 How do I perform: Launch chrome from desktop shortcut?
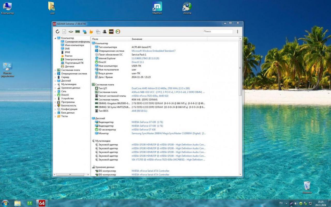(187, 8)
